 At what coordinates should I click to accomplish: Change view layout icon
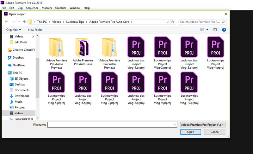click(202, 30)
